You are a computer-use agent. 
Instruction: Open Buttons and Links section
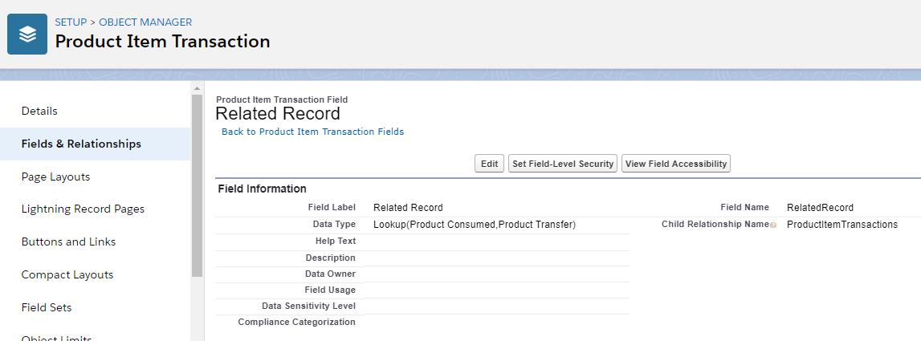[68, 242]
